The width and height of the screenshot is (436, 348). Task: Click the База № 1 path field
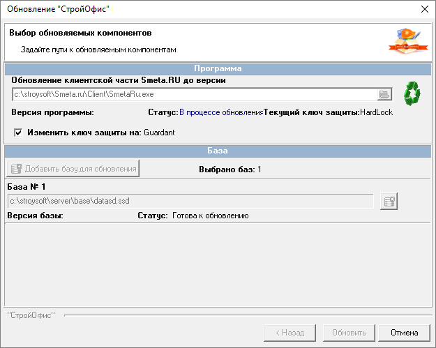[x=190, y=201]
